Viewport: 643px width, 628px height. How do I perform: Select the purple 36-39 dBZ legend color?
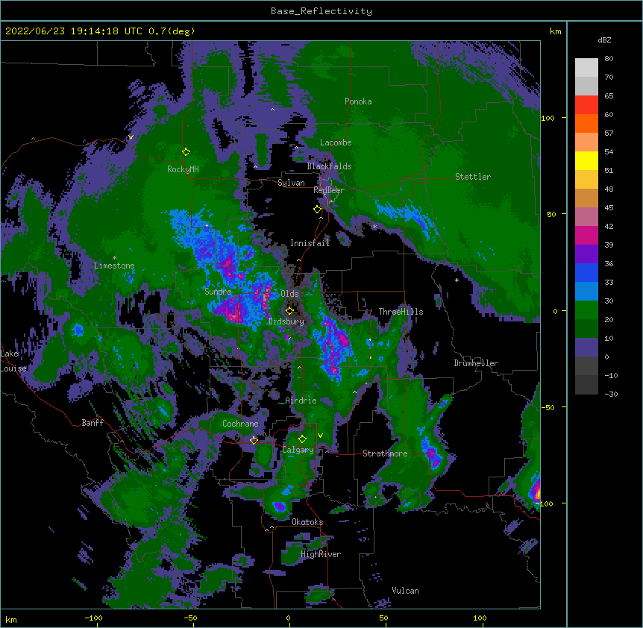click(586, 254)
